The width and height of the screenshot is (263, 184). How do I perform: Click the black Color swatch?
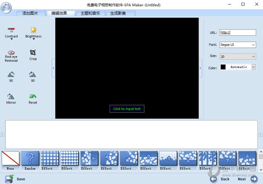click(x=223, y=67)
